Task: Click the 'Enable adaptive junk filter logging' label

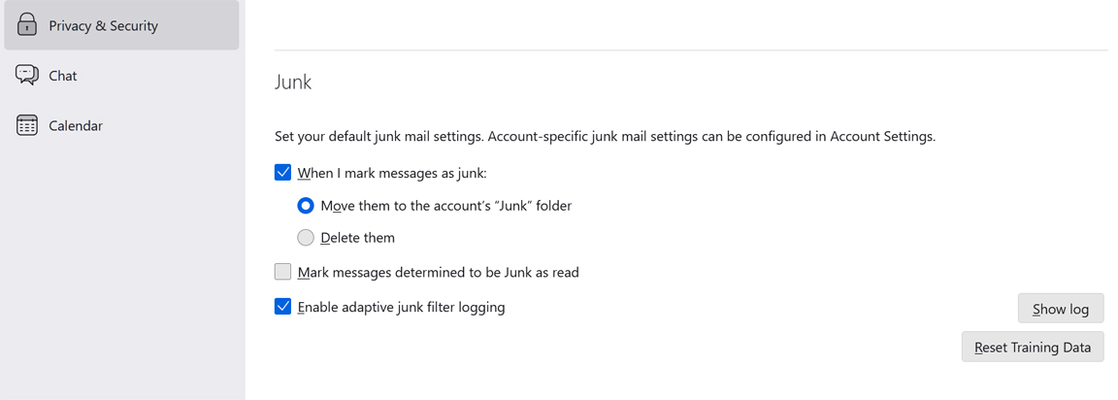Action: (402, 308)
